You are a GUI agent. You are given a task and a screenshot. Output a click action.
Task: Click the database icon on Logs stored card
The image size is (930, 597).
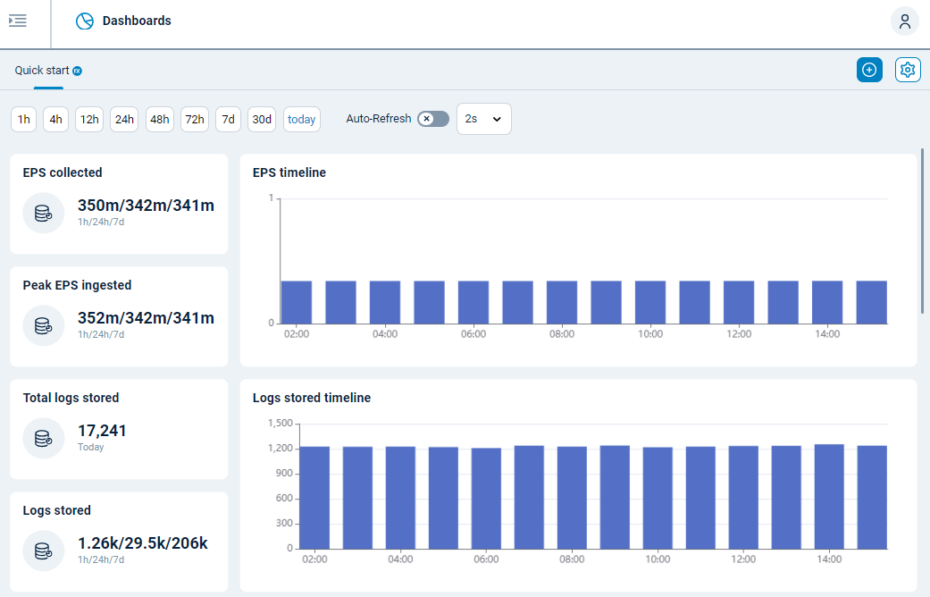pyautogui.click(x=43, y=551)
